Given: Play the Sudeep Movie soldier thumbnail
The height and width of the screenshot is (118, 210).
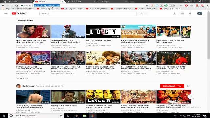Looking at the screenshot, I should coord(68,31).
